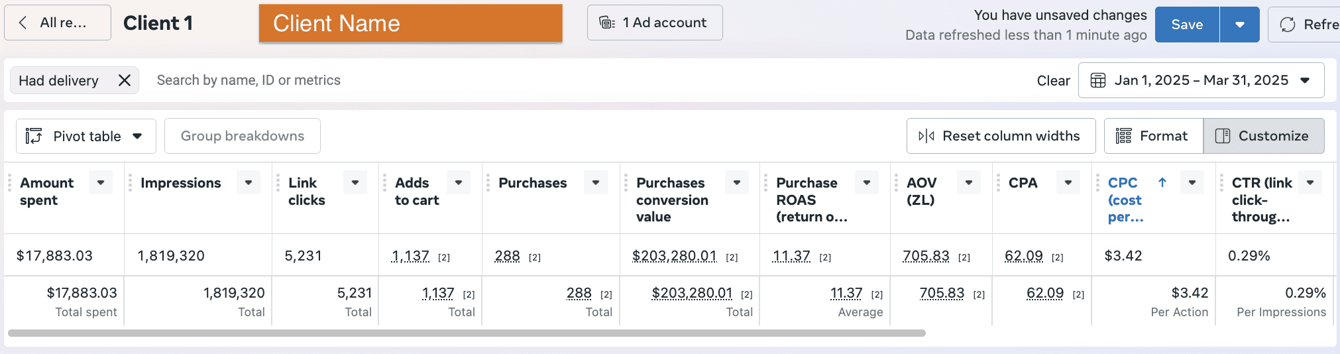Click the Group breakdowns button

(243, 136)
